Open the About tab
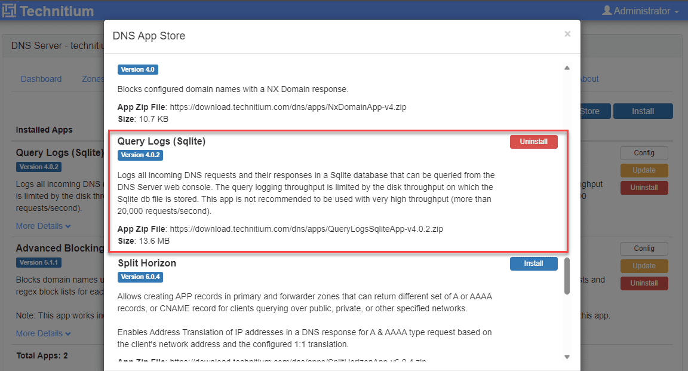This screenshot has width=688, height=371. [x=589, y=79]
